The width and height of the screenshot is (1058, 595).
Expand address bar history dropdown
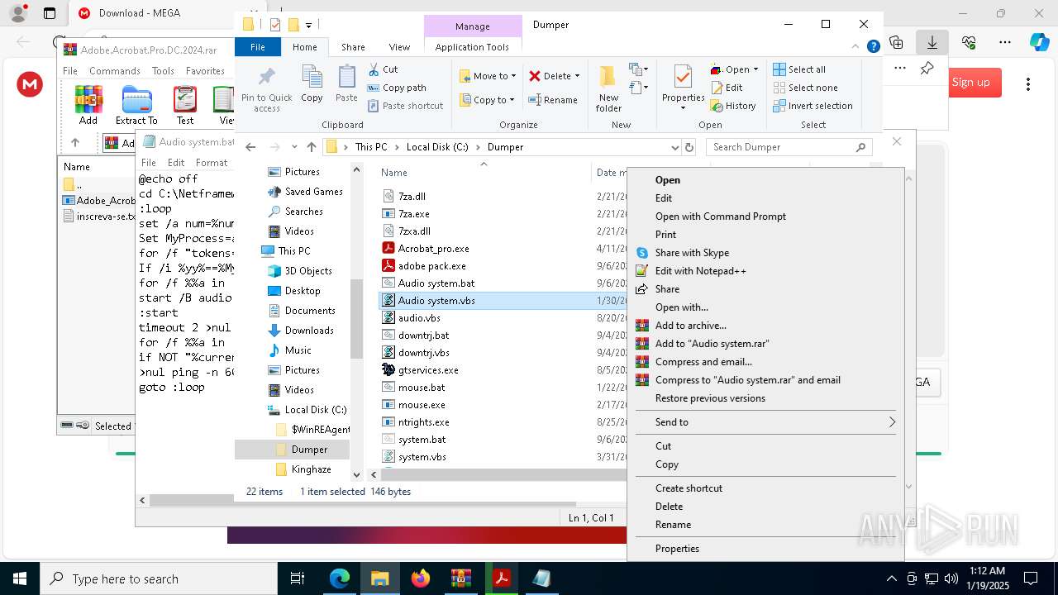(674, 147)
